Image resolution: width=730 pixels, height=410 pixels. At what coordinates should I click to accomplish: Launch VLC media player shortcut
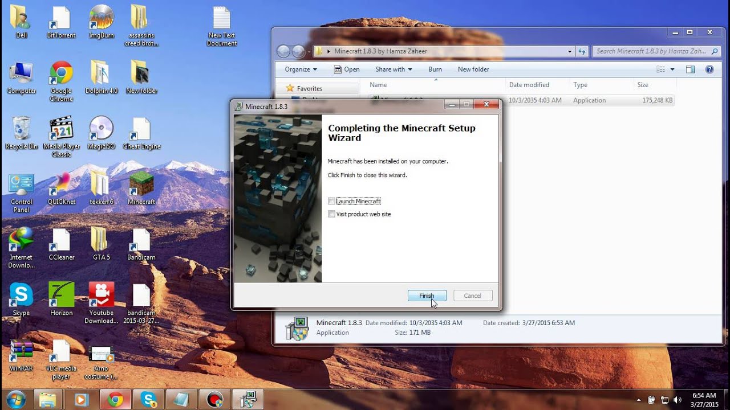point(61,359)
